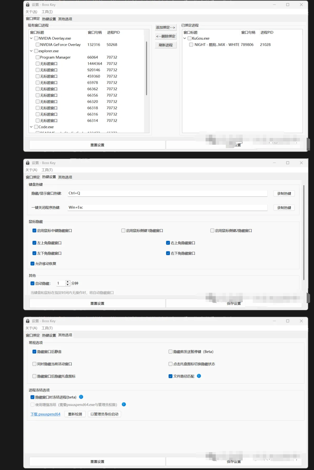Open 关于(A) menu in top window
The width and height of the screenshot is (314, 470).
[x=31, y=12]
